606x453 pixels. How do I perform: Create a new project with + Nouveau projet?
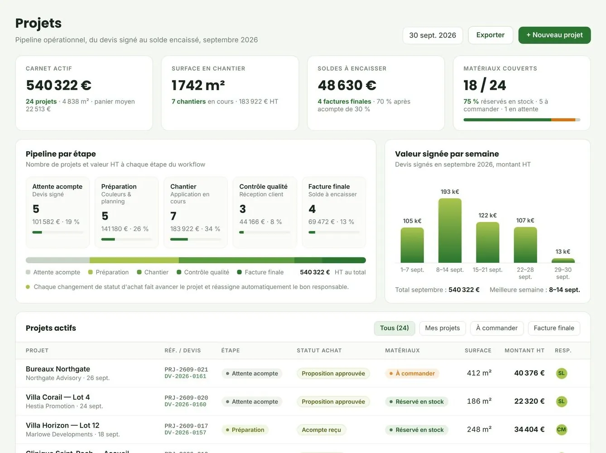[x=554, y=35]
